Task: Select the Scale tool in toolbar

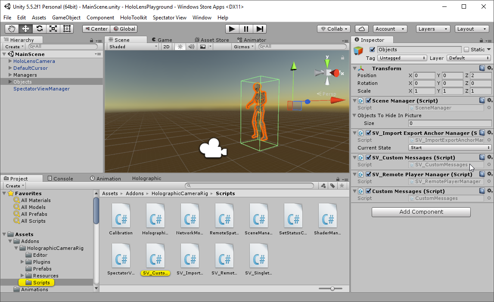Action: (x=53, y=29)
